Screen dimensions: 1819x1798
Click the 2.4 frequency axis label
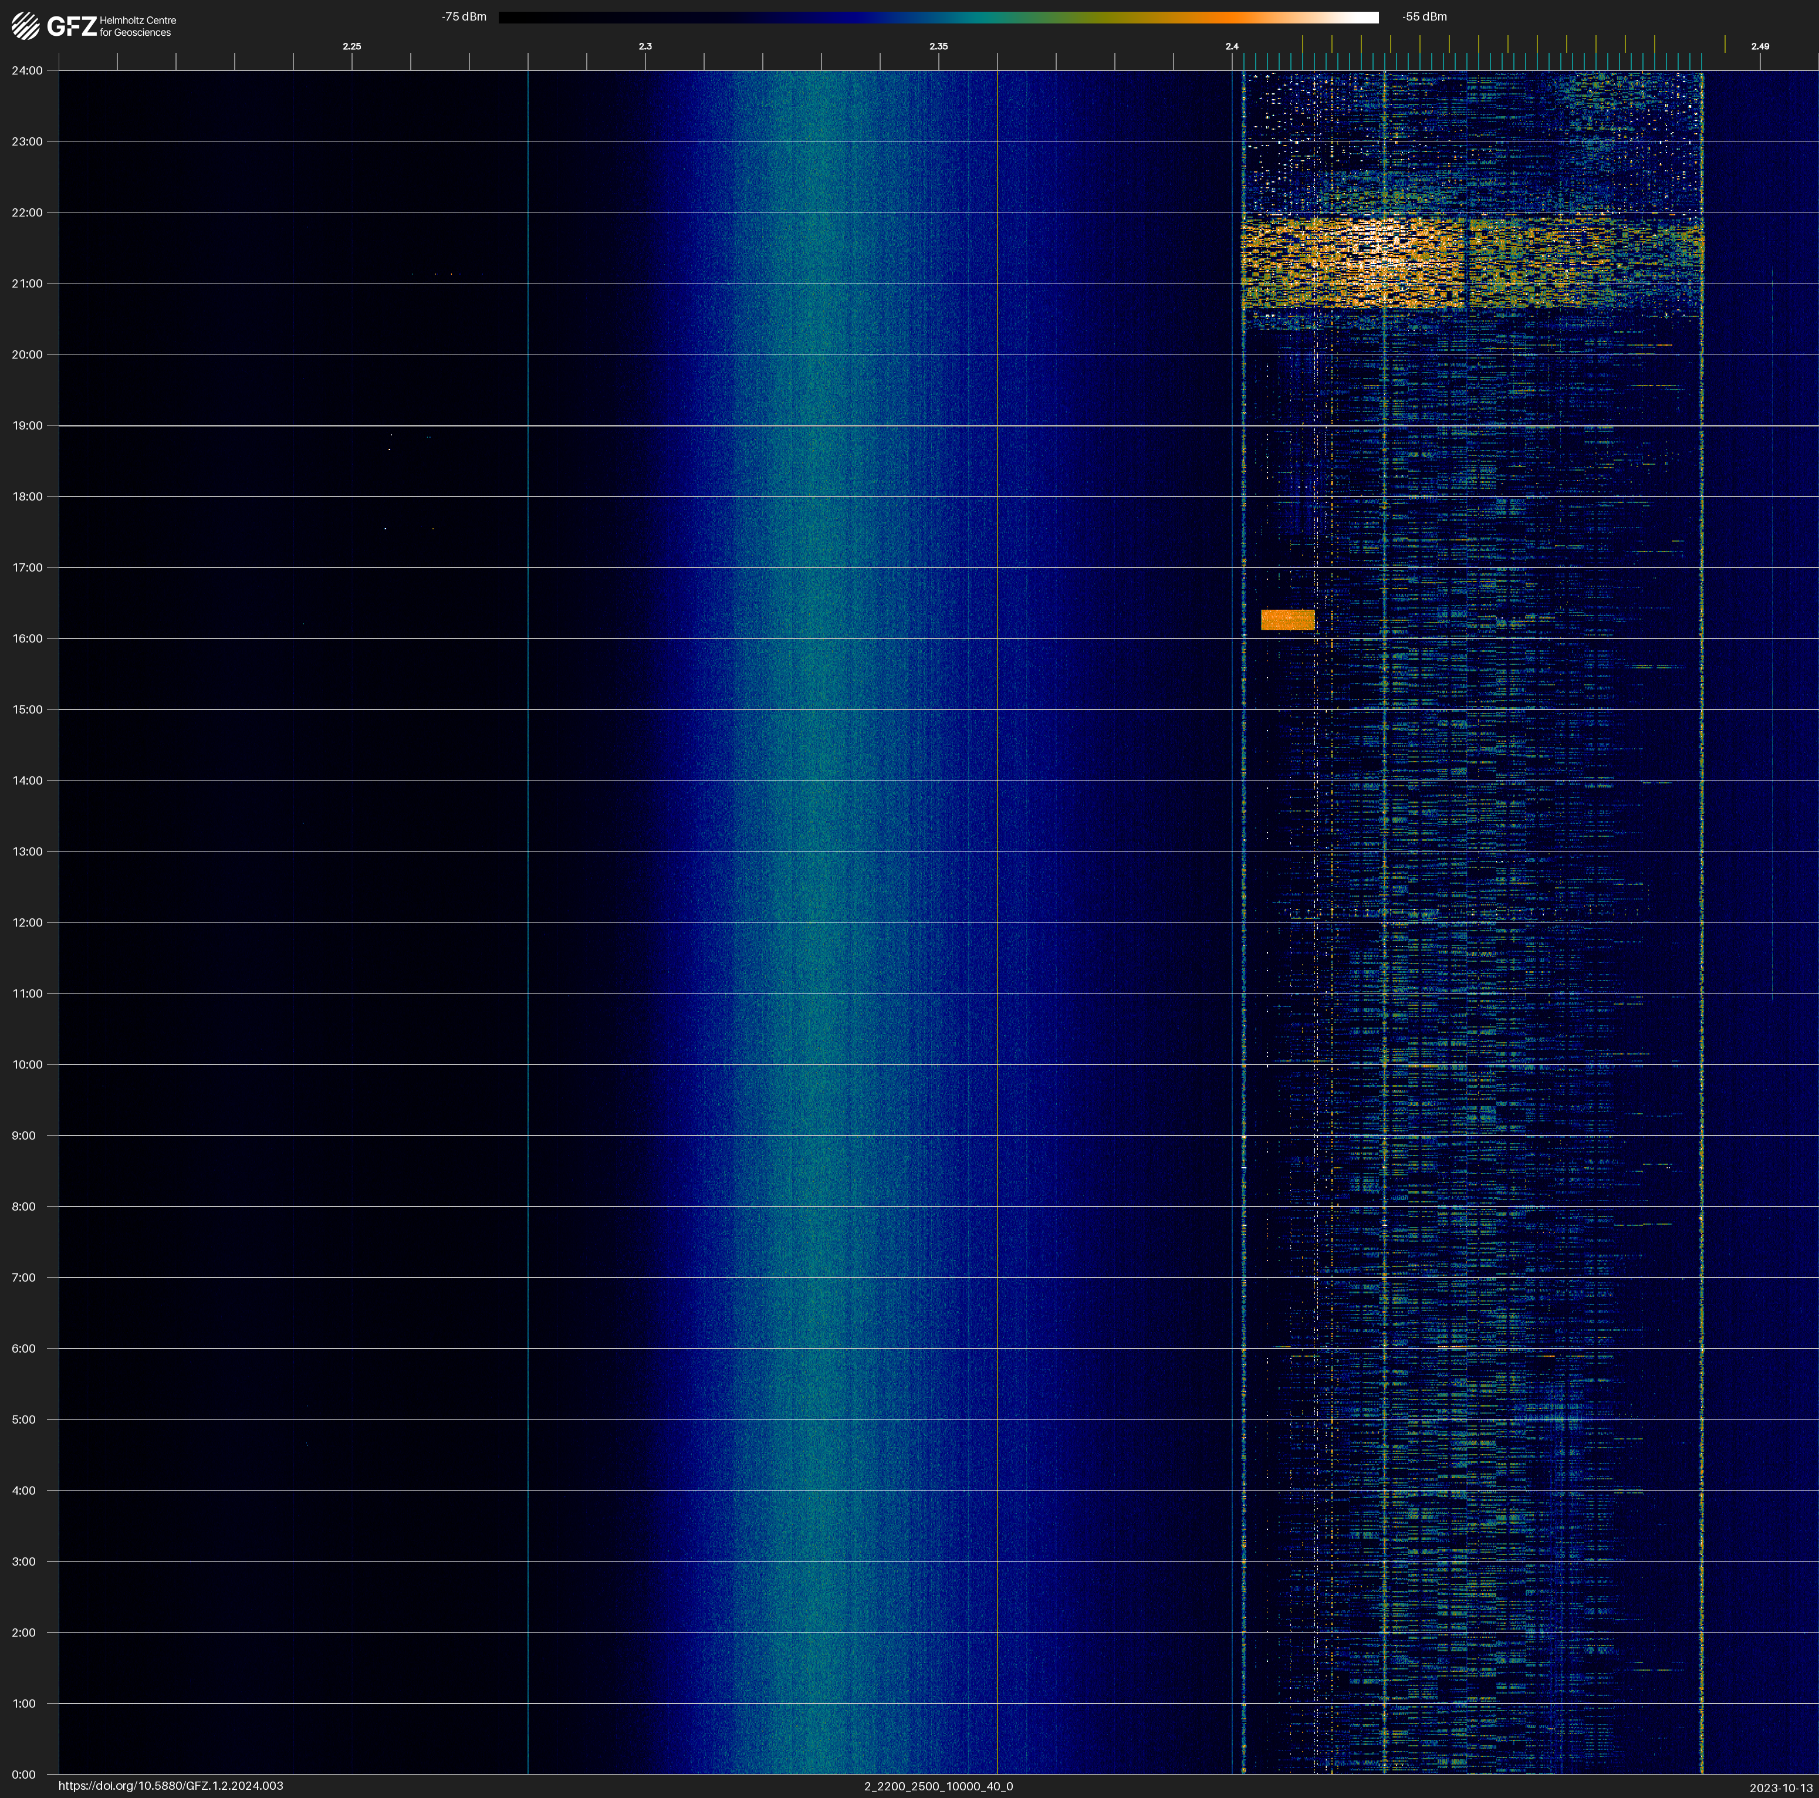(x=1232, y=46)
